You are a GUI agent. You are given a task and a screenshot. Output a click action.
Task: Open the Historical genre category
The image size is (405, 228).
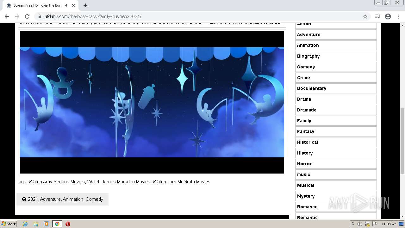click(336, 142)
